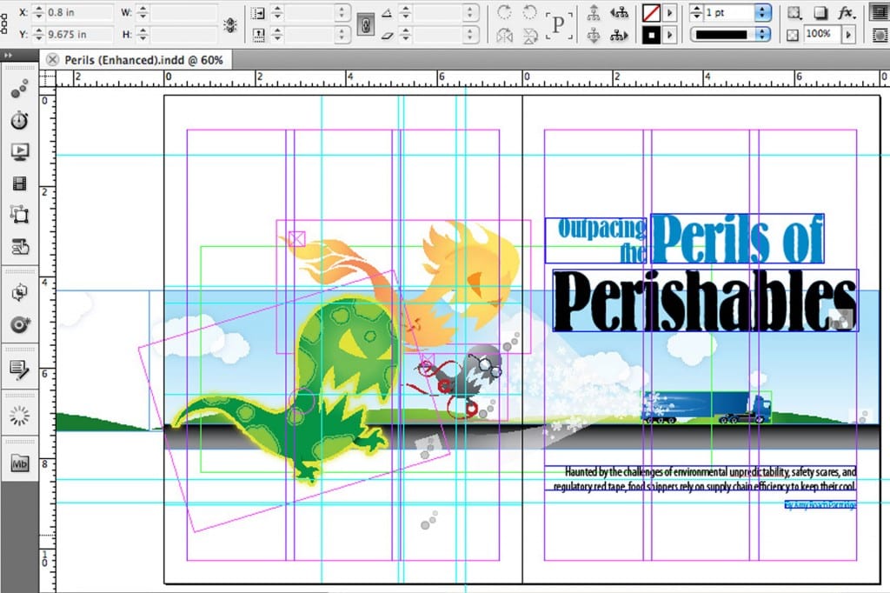890x593 pixels.
Task: Expand the fill color swatch options
Action: point(670,35)
